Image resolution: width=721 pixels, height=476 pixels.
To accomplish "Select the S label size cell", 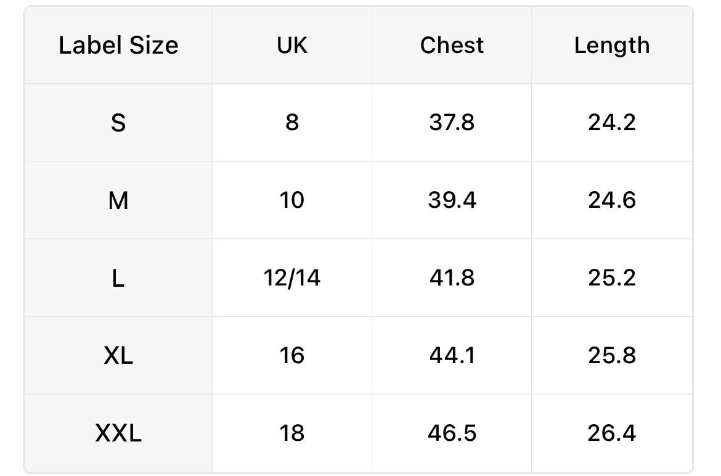I will (118, 123).
